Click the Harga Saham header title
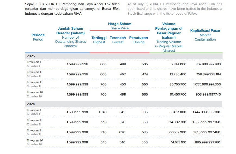236x154 pixels. [x=119, y=24]
